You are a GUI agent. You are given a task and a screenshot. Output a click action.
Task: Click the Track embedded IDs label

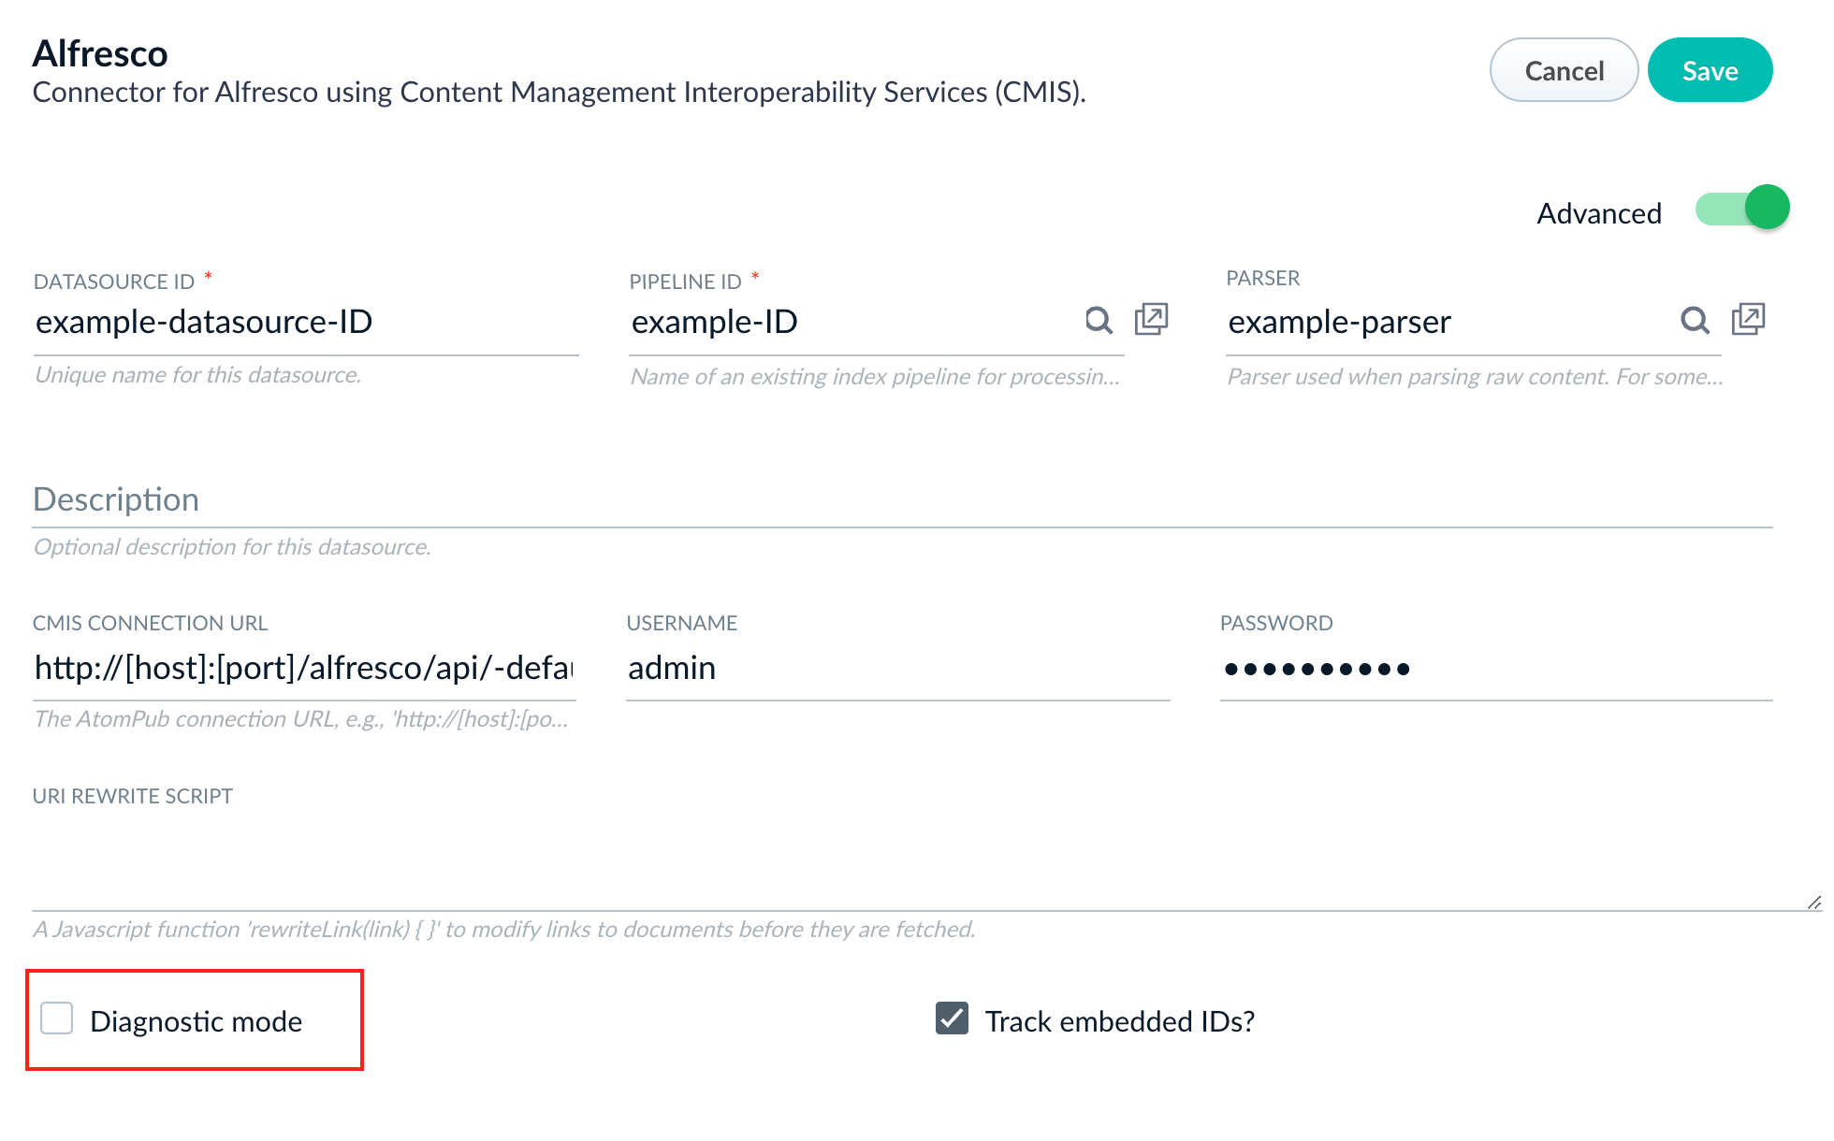[x=1119, y=1021]
